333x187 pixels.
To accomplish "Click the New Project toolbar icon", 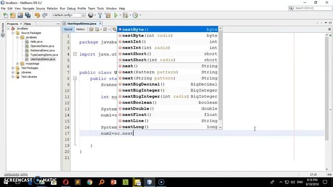I will (x=12, y=15).
